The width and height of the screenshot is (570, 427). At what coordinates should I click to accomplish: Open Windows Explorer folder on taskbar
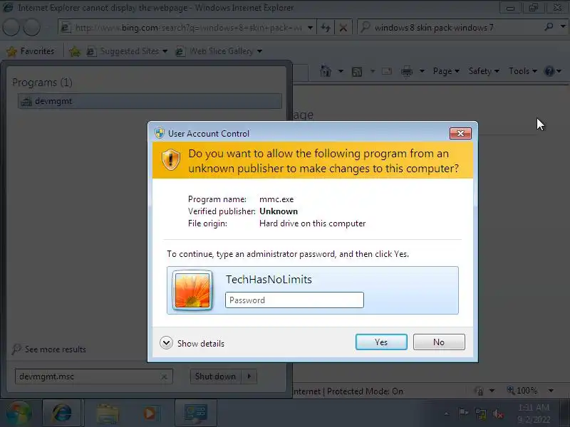108,413
